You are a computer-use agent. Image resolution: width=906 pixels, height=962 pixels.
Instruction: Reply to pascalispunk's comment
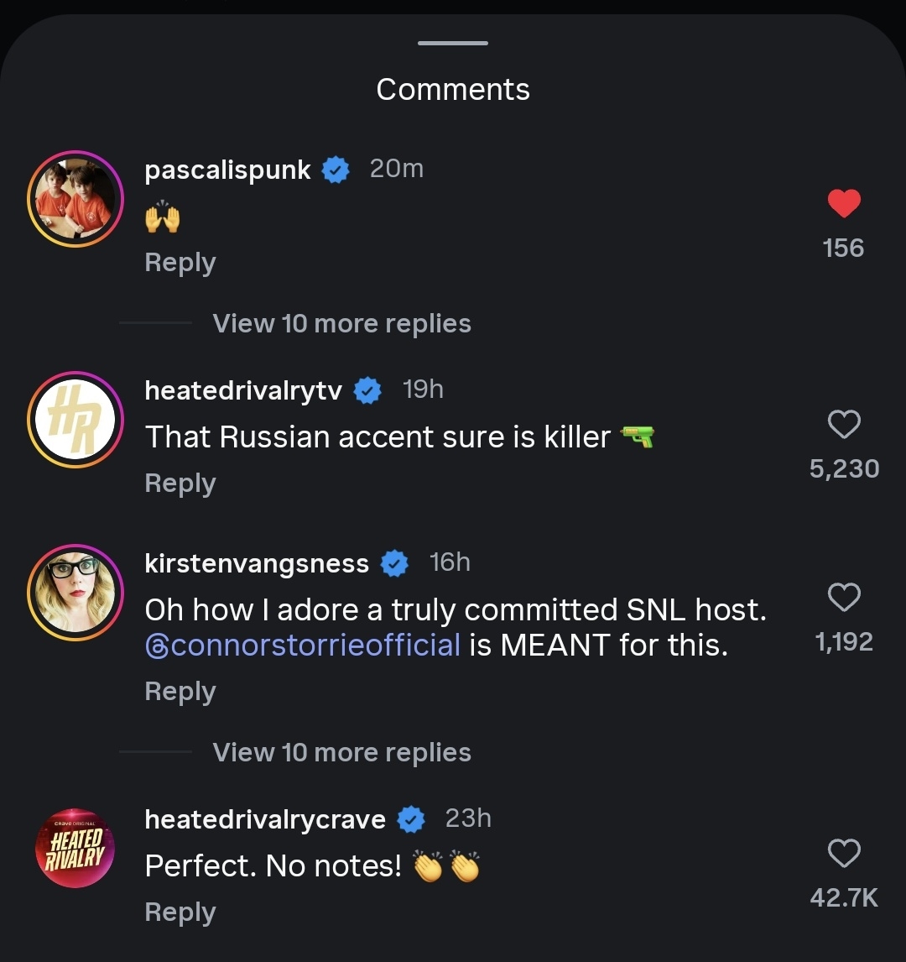coord(180,263)
